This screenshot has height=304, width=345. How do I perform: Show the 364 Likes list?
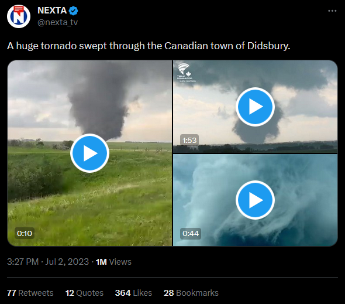(x=133, y=293)
